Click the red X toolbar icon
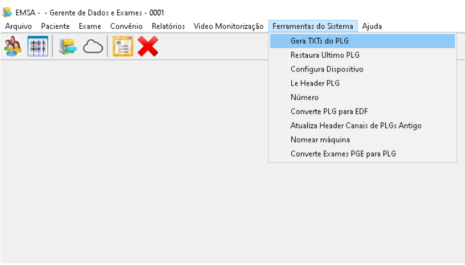This screenshot has height=265, width=465. click(148, 47)
